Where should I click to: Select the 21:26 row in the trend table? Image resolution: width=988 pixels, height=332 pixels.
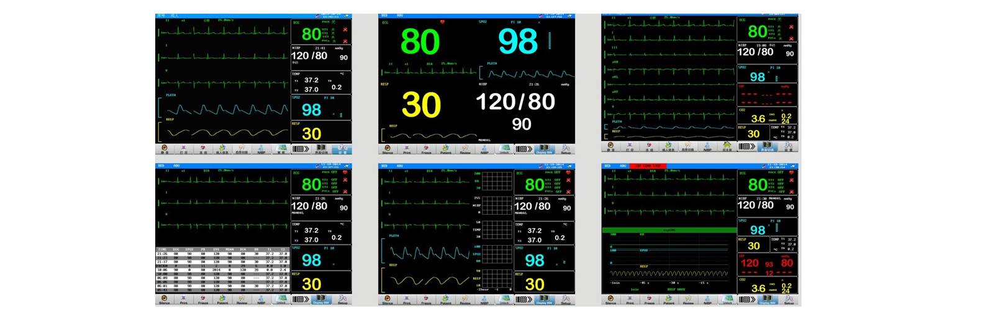(x=222, y=253)
